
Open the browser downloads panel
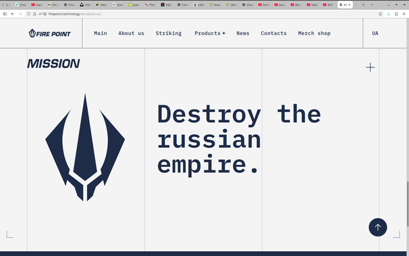tap(388, 14)
